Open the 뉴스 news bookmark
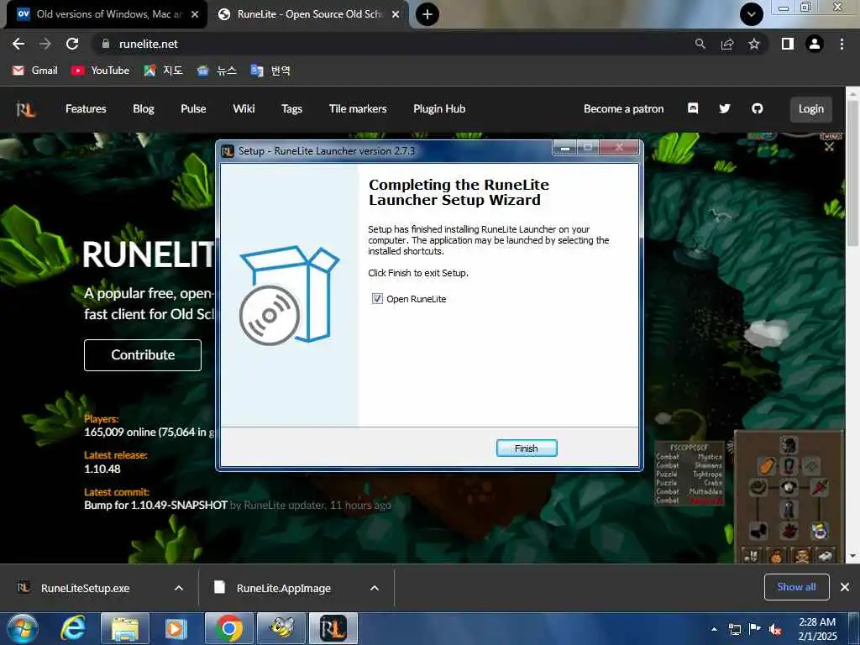Viewport: 860px width, 645px height. 218,71
